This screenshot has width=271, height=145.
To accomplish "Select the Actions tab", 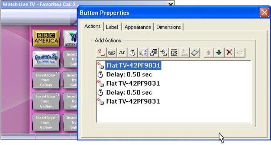I will pyautogui.click(x=92, y=26).
